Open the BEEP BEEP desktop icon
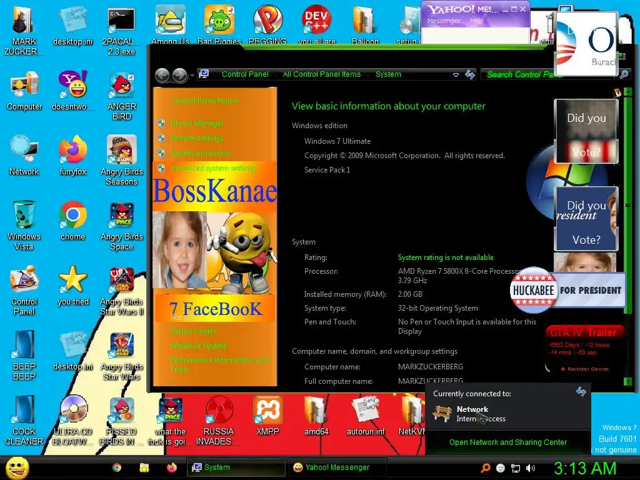The image size is (640, 480). 24,355
